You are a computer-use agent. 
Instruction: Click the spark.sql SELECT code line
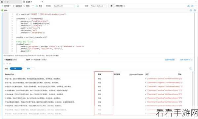(41, 14)
